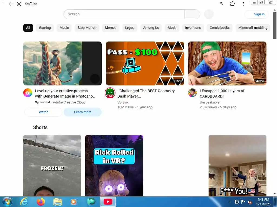Select the Among Us chip

(151, 28)
